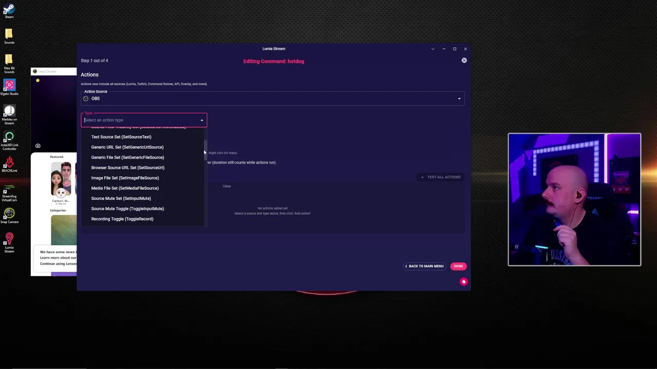The height and width of the screenshot is (369, 657).
Task: Click the camera snapshot icon in Snap Camera
Action: click(x=37, y=146)
